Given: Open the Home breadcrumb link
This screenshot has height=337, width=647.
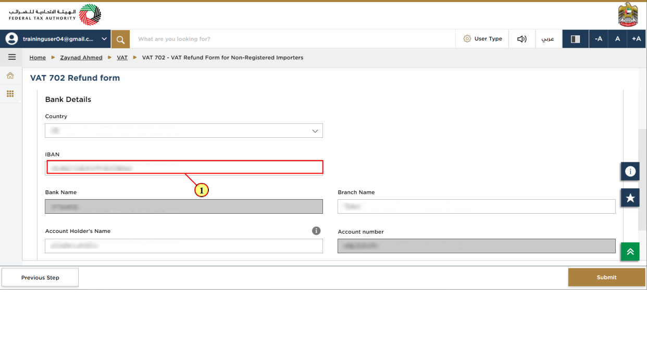Looking at the screenshot, I should point(38,58).
